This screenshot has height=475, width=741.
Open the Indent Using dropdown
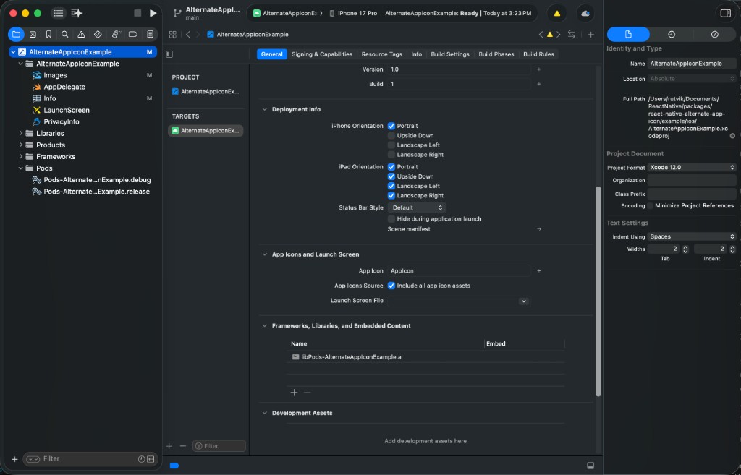tap(692, 236)
